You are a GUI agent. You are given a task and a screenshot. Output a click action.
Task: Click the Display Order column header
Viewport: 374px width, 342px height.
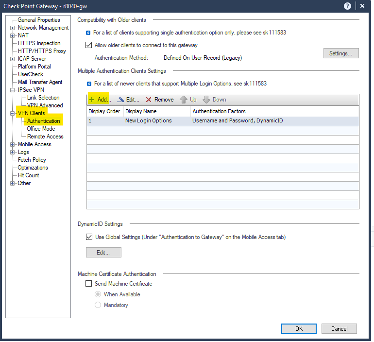point(105,111)
